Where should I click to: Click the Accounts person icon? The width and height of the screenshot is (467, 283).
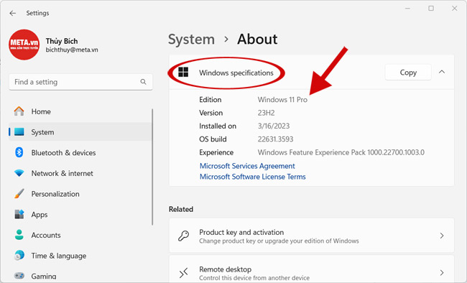(x=19, y=235)
